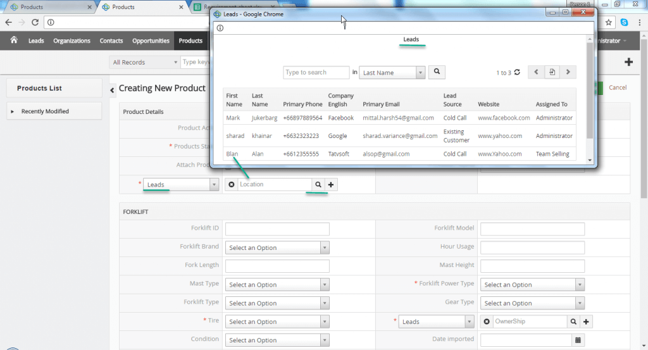Go to previous page arrow in Leads popup
Screen dimensions: 648x350
[536, 72]
